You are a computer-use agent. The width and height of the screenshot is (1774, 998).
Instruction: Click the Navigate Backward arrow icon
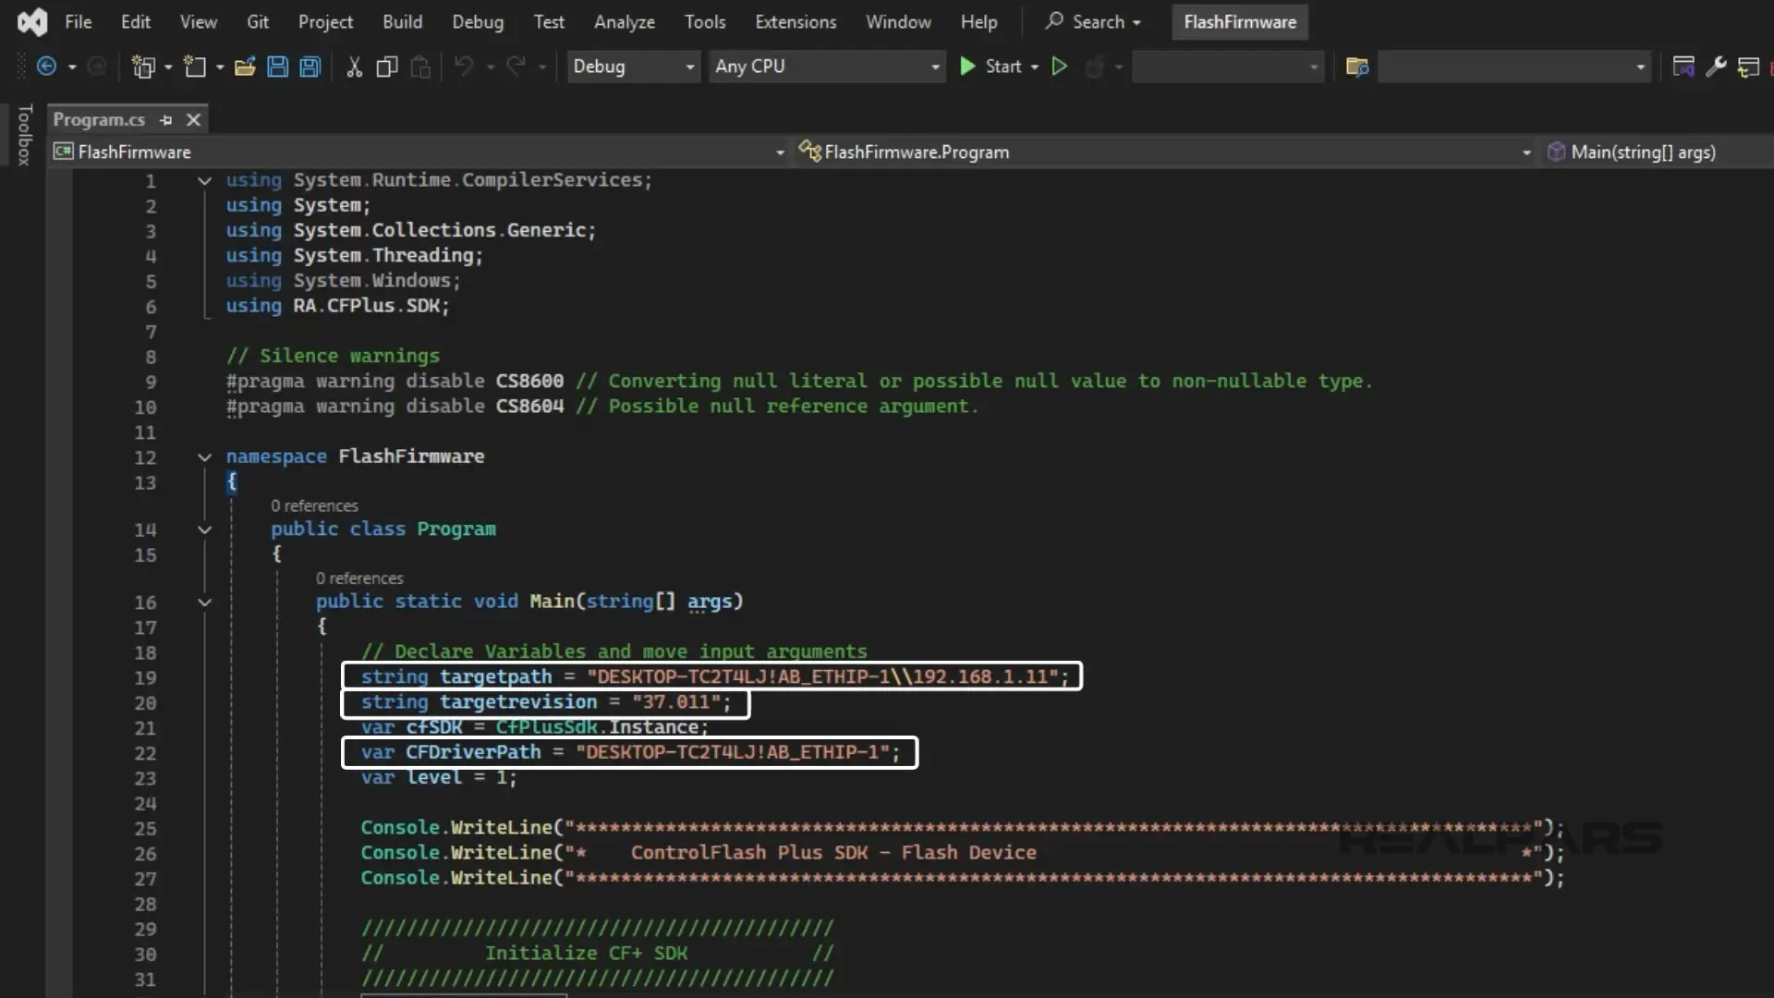(x=46, y=67)
